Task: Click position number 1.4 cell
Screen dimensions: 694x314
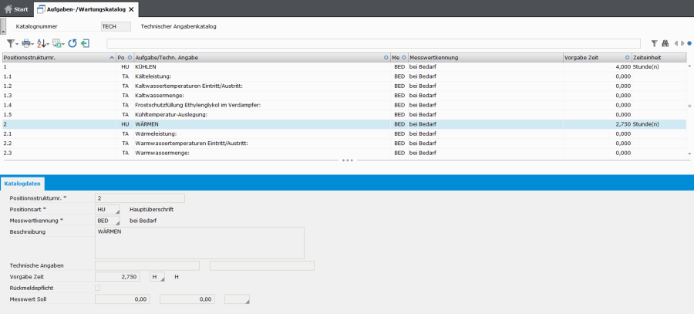Action: (x=59, y=105)
